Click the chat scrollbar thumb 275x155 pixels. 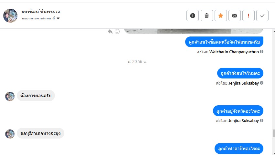[x=274, y=133]
